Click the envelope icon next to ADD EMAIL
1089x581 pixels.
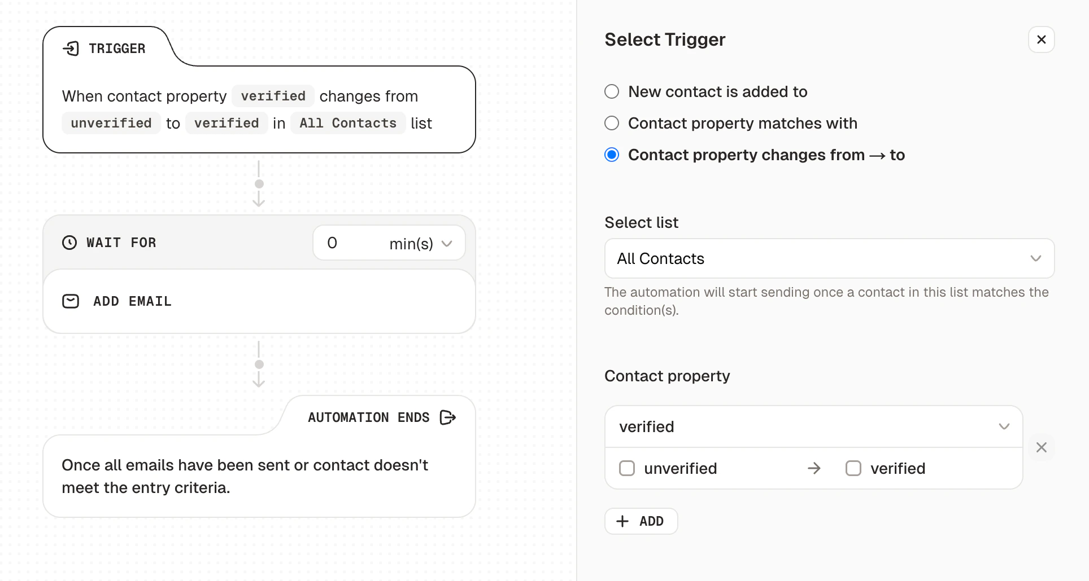70,301
